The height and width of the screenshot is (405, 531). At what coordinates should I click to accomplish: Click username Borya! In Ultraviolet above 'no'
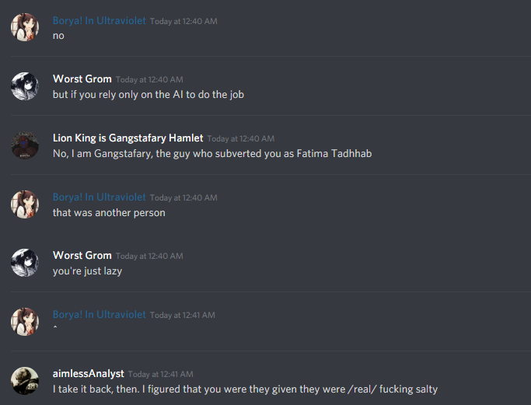[100, 21]
